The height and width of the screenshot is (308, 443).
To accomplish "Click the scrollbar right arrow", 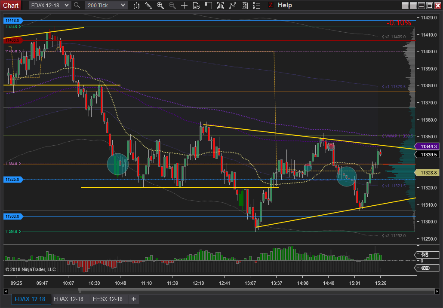I will (437, 291).
